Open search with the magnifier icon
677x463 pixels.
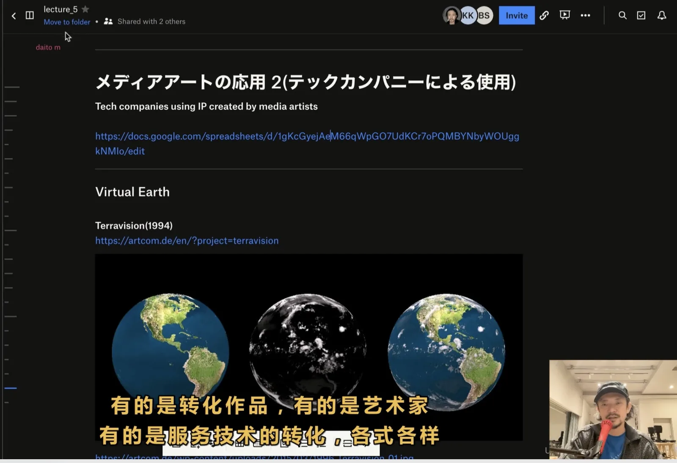[622, 16]
